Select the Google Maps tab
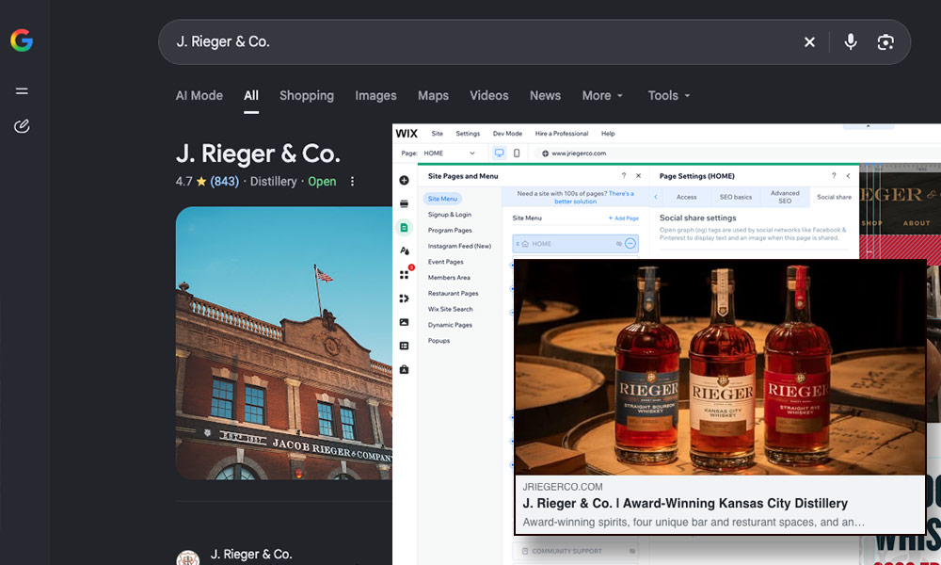Viewport: 941px width, 565px height. [433, 95]
